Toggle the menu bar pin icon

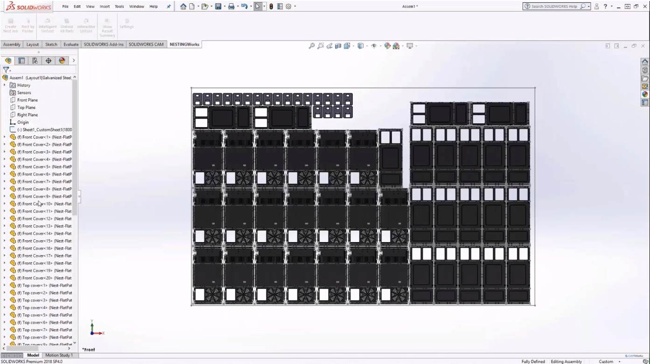click(168, 7)
